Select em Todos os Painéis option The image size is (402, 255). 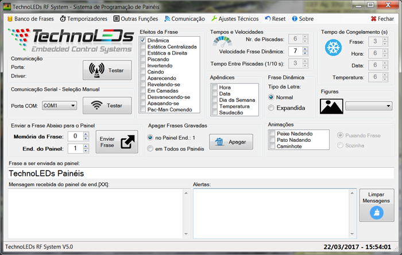click(150, 149)
